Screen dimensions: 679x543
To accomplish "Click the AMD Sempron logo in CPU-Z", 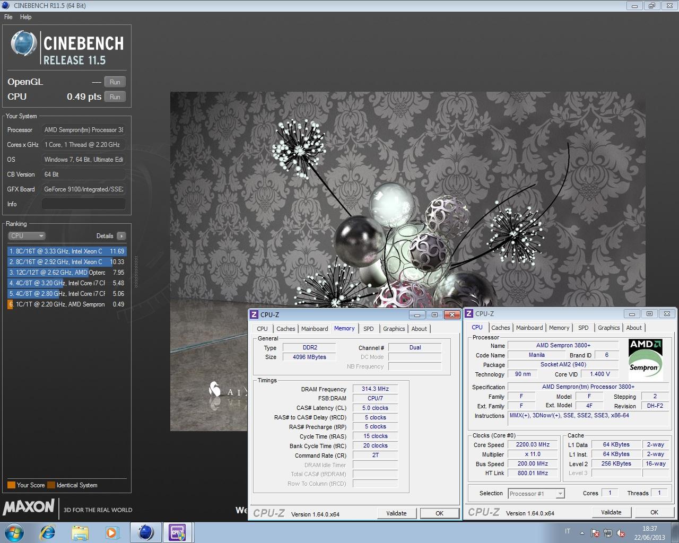I will pyautogui.click(x=645, y=360).
